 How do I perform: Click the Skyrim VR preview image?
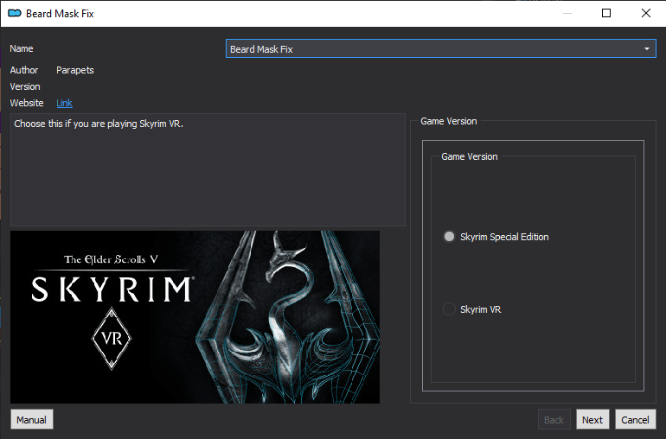195,317
